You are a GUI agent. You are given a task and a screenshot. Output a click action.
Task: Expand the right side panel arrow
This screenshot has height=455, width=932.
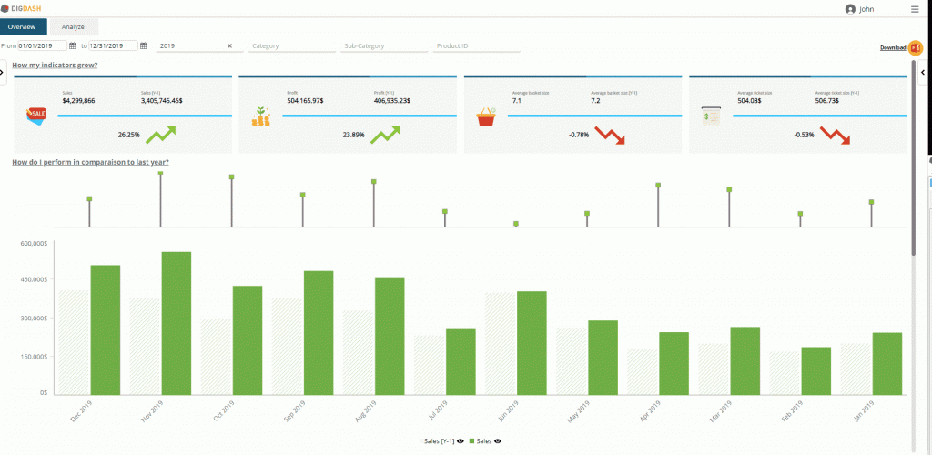click(x=925, y=72)
